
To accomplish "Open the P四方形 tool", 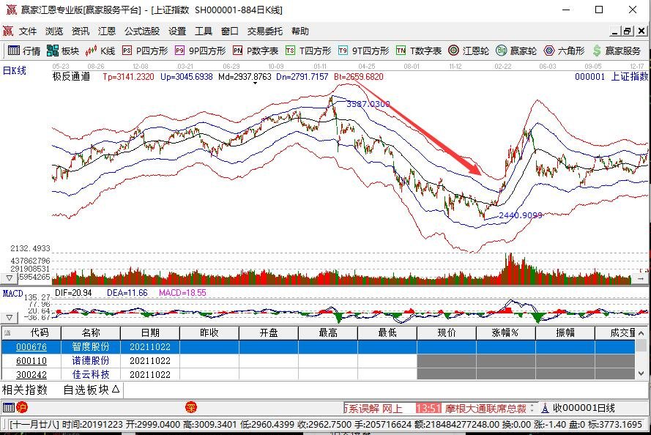I will pos(145,51).
